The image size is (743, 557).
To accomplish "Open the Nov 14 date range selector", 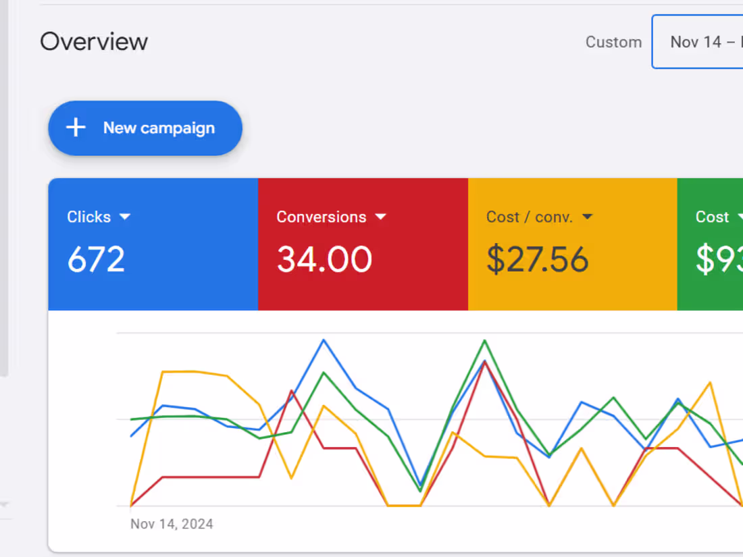I will point(702,42).
